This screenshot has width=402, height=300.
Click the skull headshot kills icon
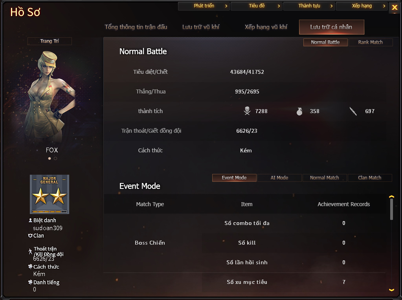[247, 111]
